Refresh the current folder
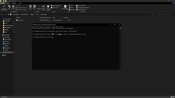 (153, 14)
